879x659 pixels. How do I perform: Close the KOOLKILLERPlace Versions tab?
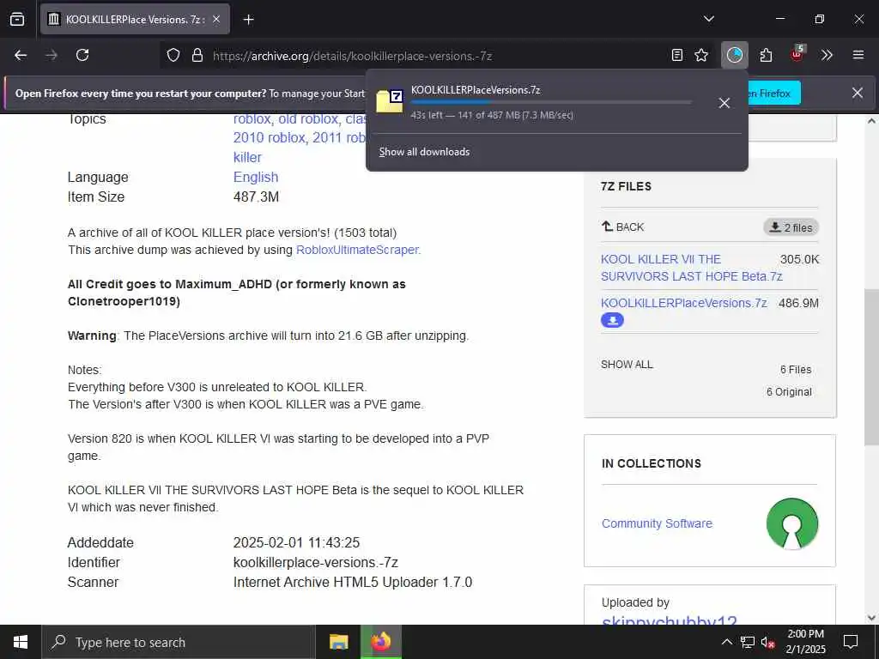click(216, 20)
